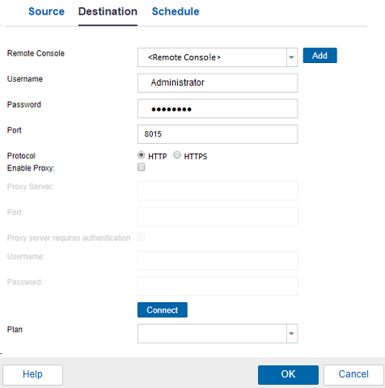
Task: Click the proxy Password input field
Action: (218, 286)
